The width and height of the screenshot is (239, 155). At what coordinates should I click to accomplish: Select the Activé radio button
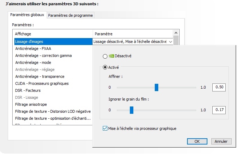(x=105, y=67)
